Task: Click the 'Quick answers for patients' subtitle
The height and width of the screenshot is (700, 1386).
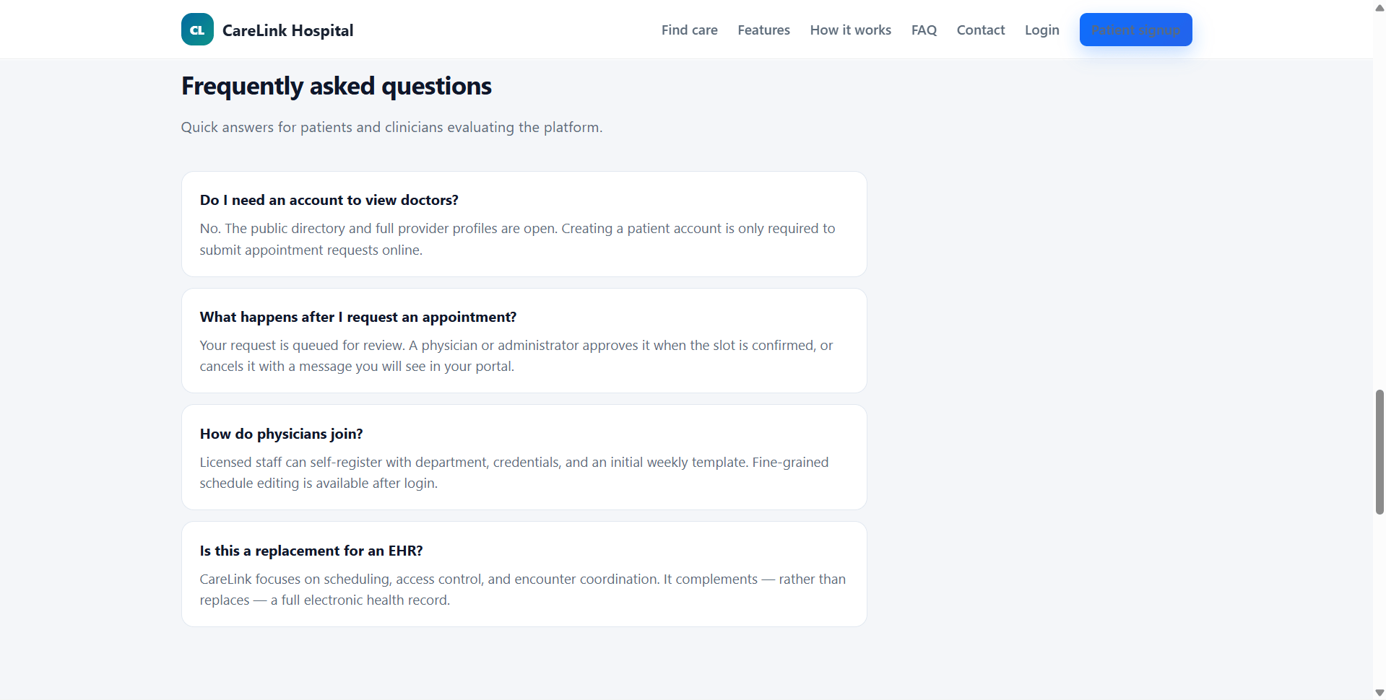Action: 391,127
